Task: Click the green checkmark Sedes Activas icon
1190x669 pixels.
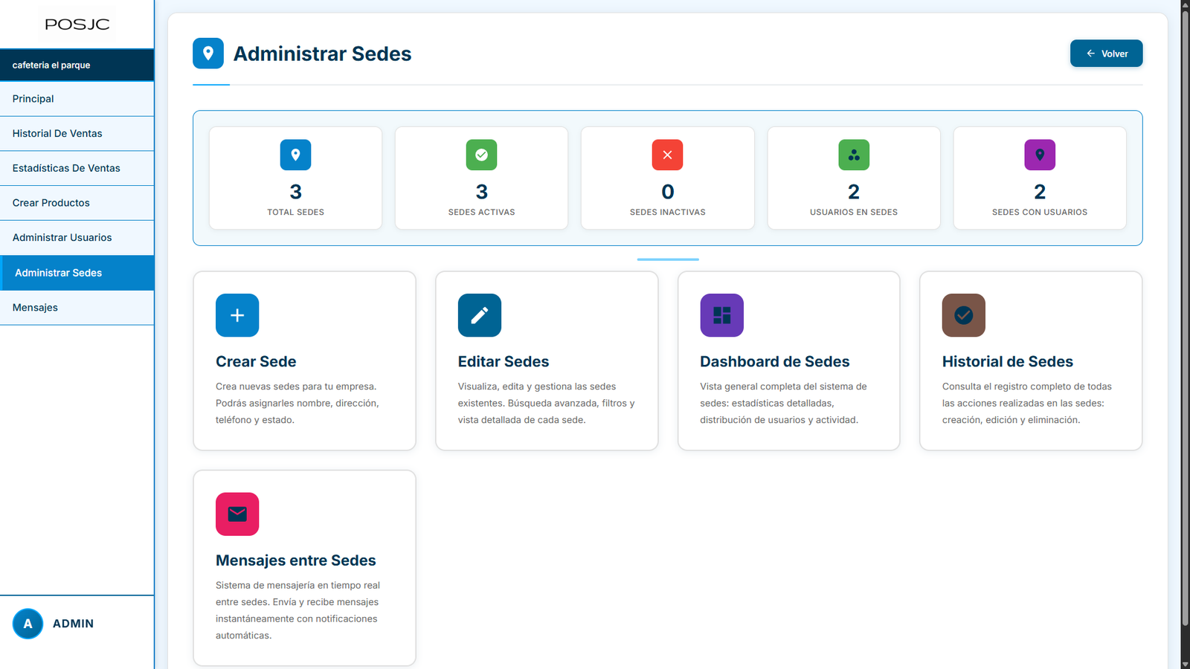Action: [481, 155]
